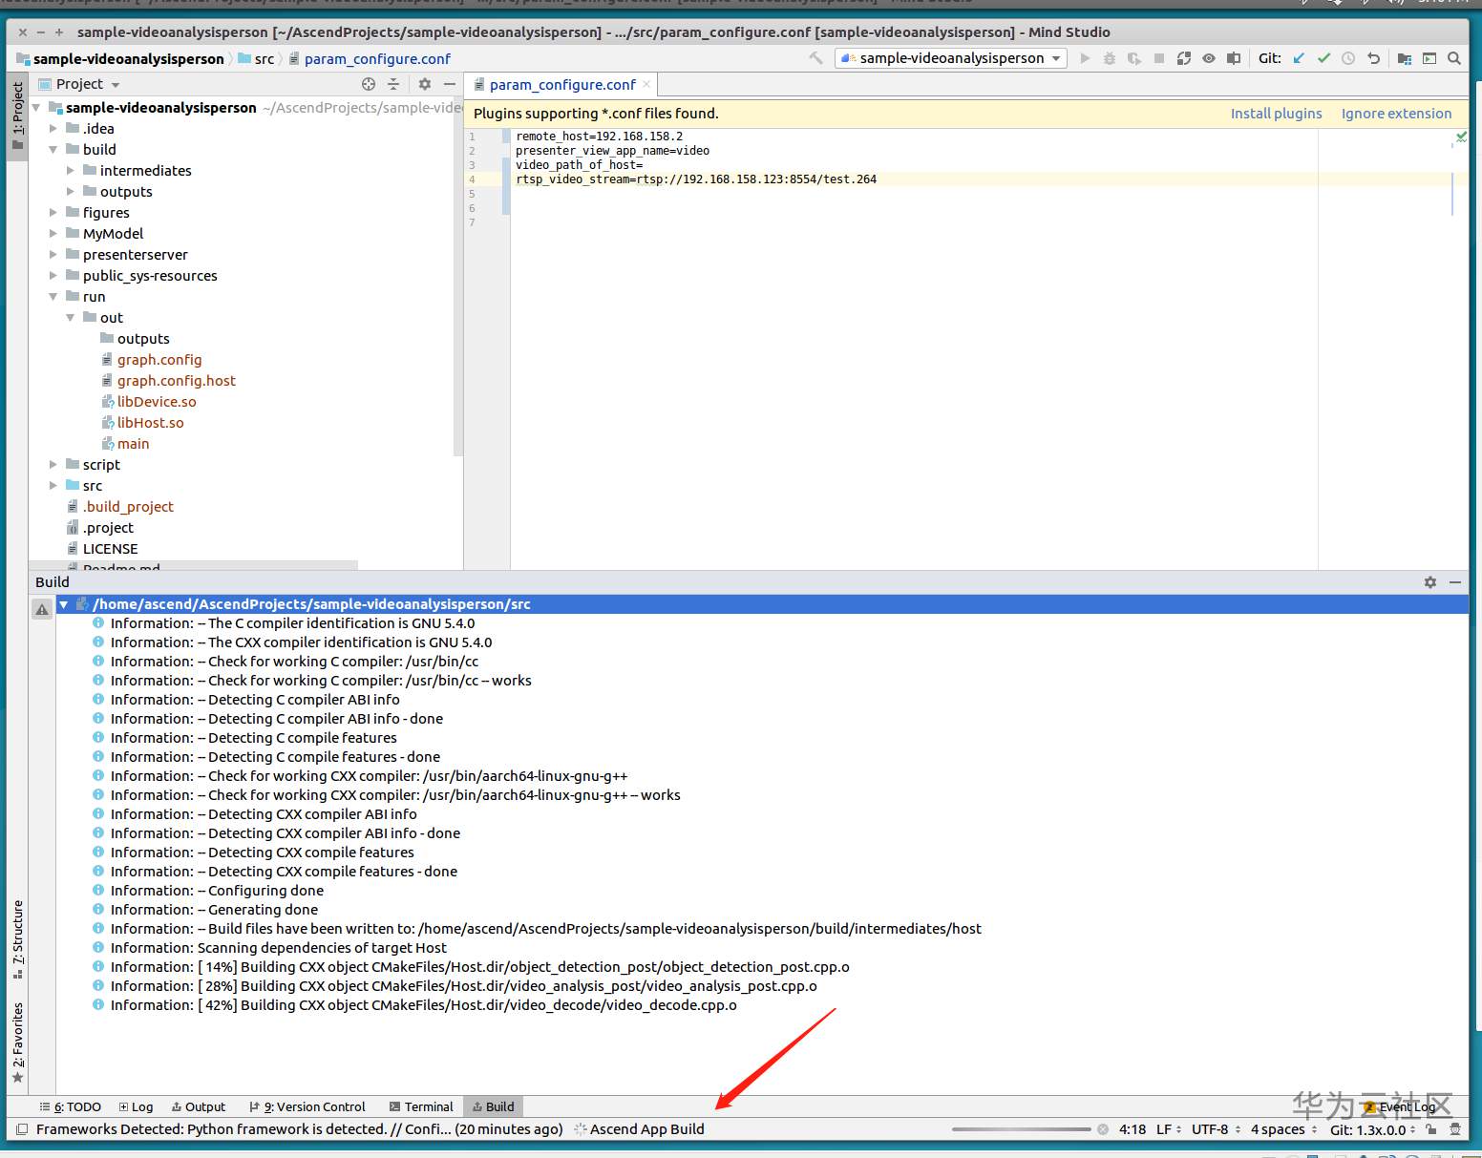Click the Git branch 1.3x.0.0 widget
Viewport: 1482px width, 1158px height.
[1372, 1129]
